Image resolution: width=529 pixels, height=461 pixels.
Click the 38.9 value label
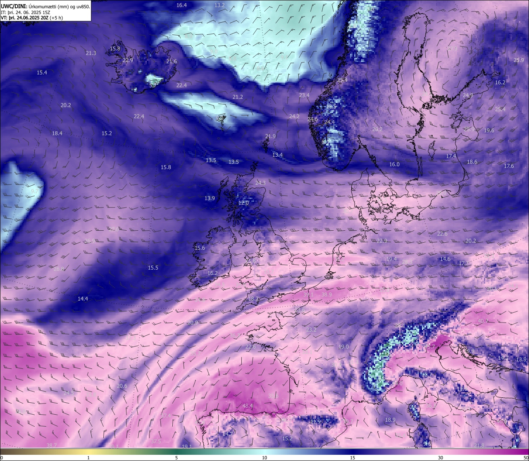326,294
